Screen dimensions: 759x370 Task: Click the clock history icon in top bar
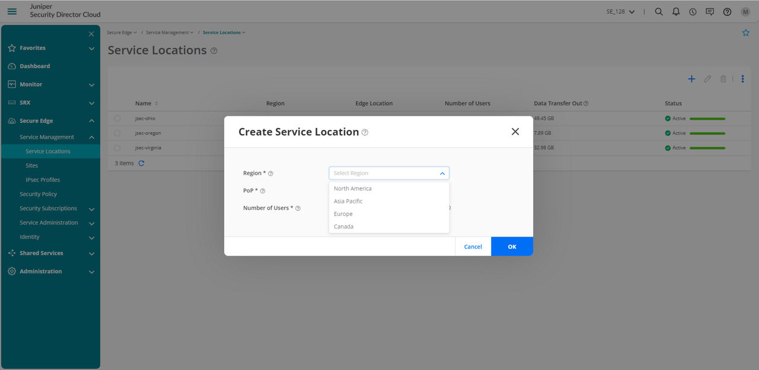pyautogui.click(x=693, y=11)
